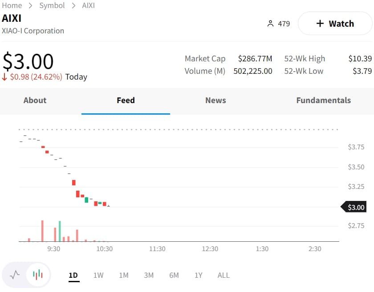Select the 1W time range

pyautogui.click(x=98, y=275)
